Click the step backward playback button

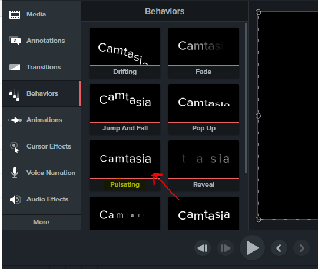tap(203, 248)
